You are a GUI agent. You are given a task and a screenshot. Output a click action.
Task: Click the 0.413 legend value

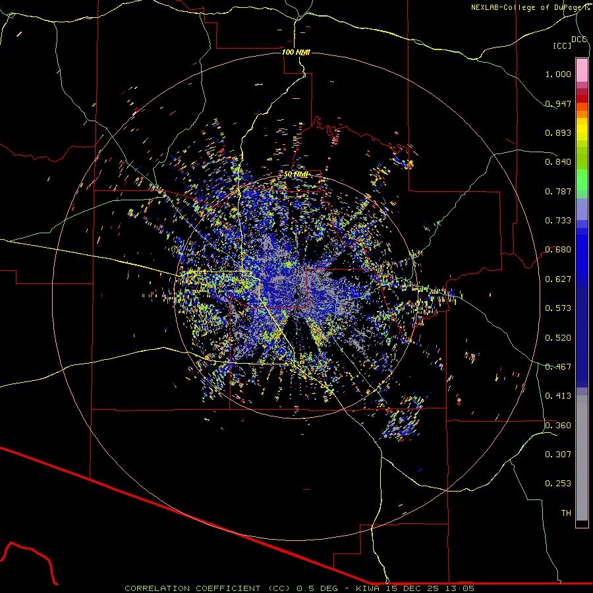tap(558, 396)
